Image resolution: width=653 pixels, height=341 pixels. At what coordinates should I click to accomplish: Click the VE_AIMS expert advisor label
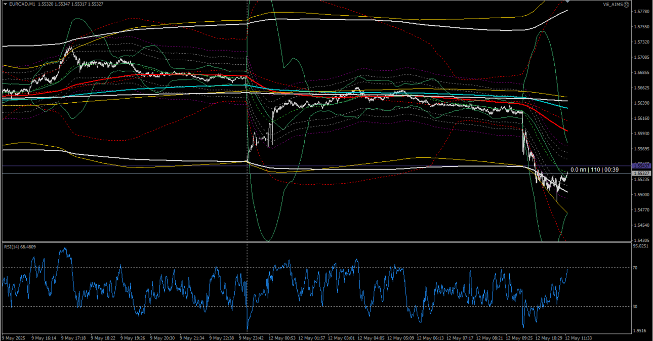[613, 4]
